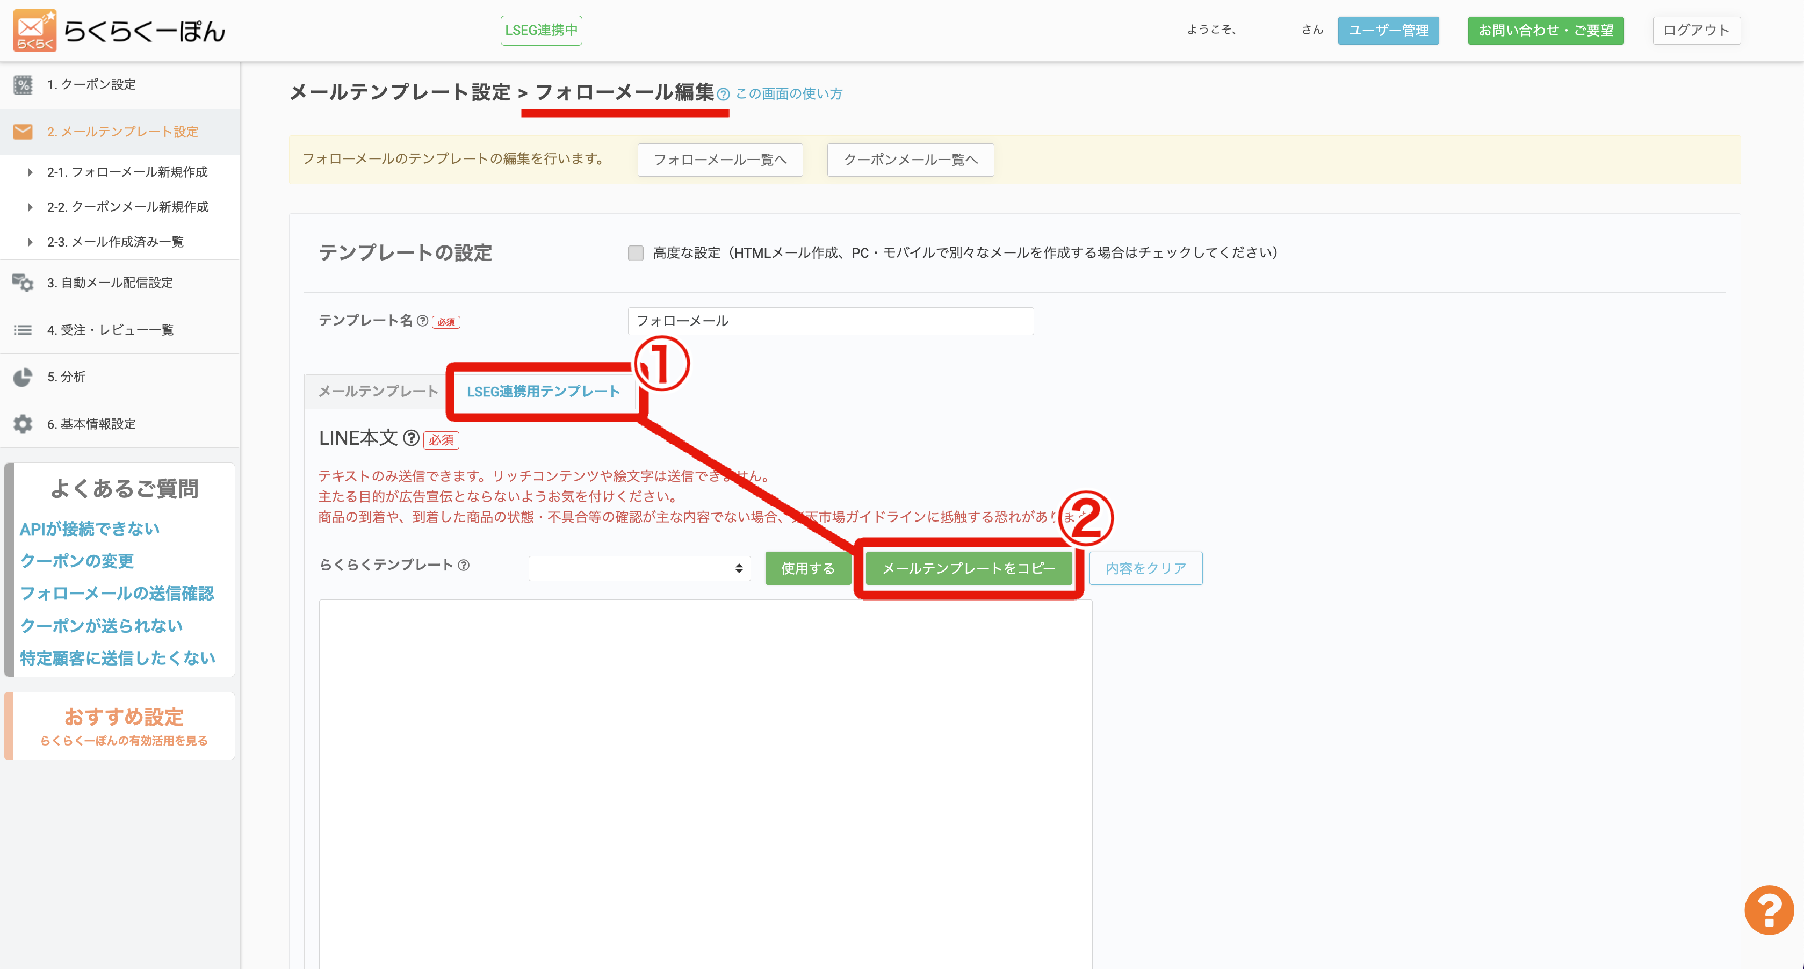
Task: Enable the 高度な設定 checkbox
Action: pyautogui.click(x=635, y=253)
